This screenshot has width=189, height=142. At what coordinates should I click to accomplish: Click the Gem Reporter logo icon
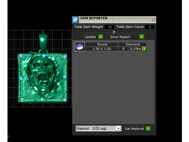(x=75, y=20)
